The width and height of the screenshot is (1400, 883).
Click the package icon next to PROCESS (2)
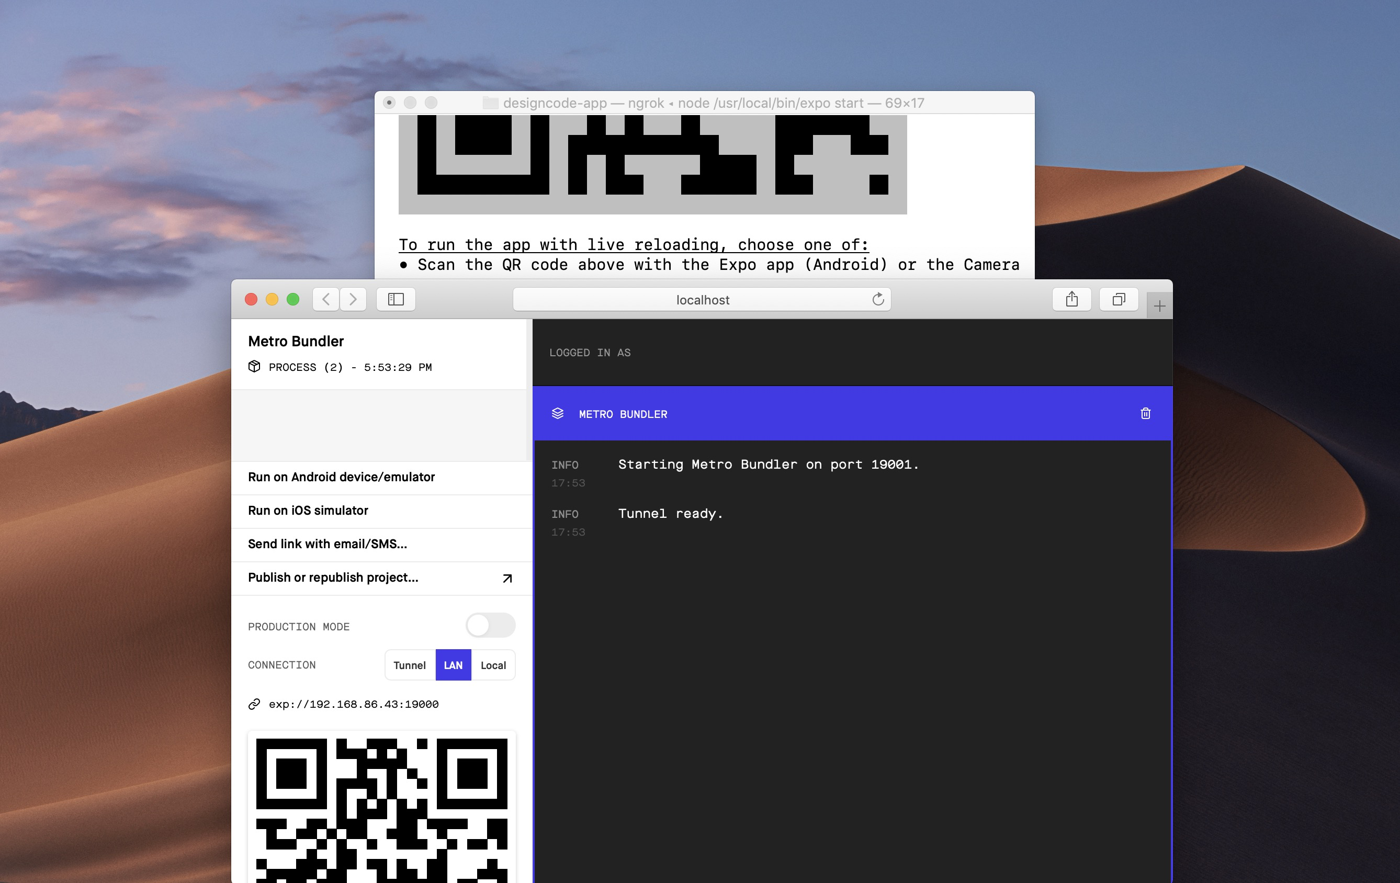click(254, 366)
